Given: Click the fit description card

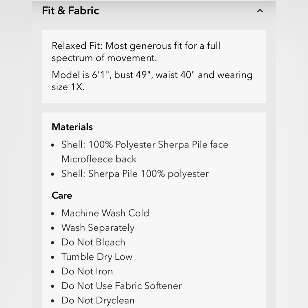Looking at the screenshot, I should pos(154,67).
